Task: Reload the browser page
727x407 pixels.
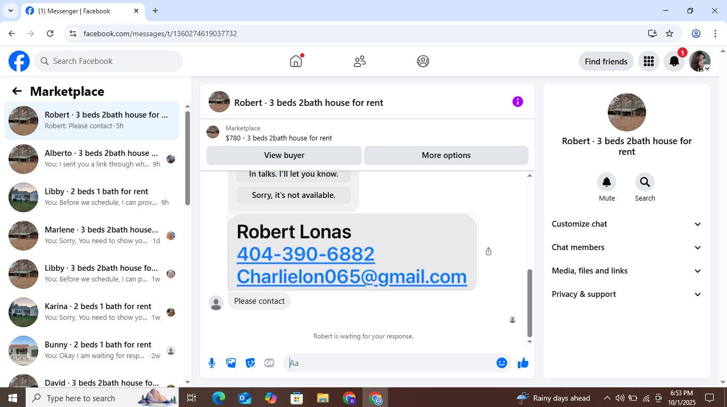Action: coord(50,34)
